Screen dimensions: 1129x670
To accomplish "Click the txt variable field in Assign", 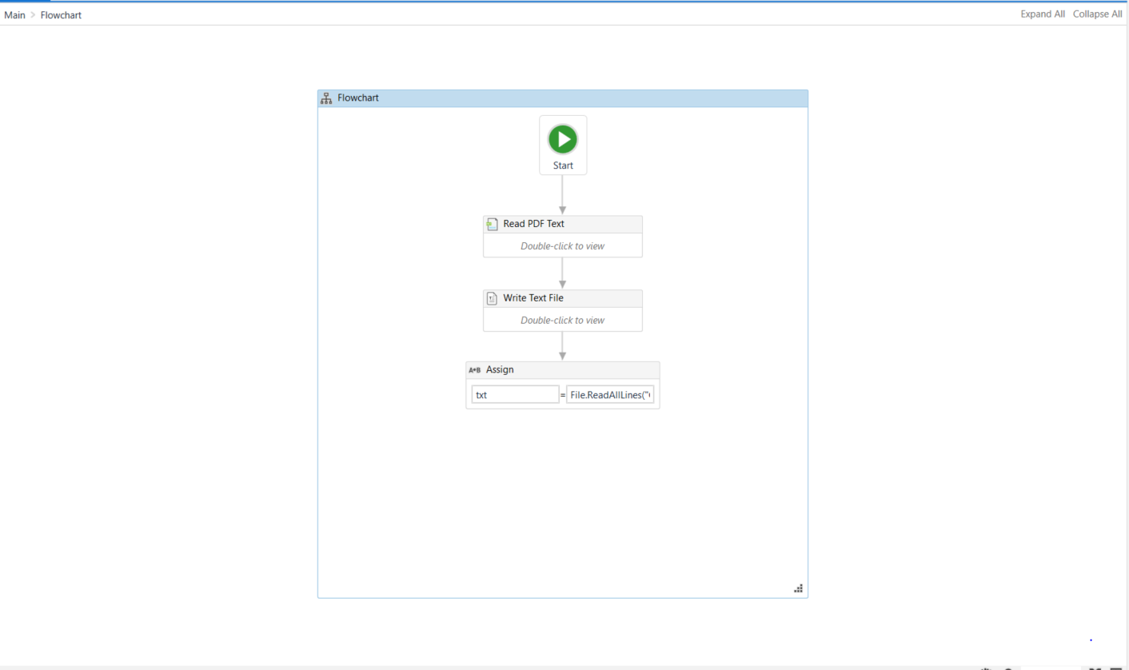I will point(515,395).
